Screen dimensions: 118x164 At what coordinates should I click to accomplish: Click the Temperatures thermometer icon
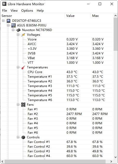(23, 67)
